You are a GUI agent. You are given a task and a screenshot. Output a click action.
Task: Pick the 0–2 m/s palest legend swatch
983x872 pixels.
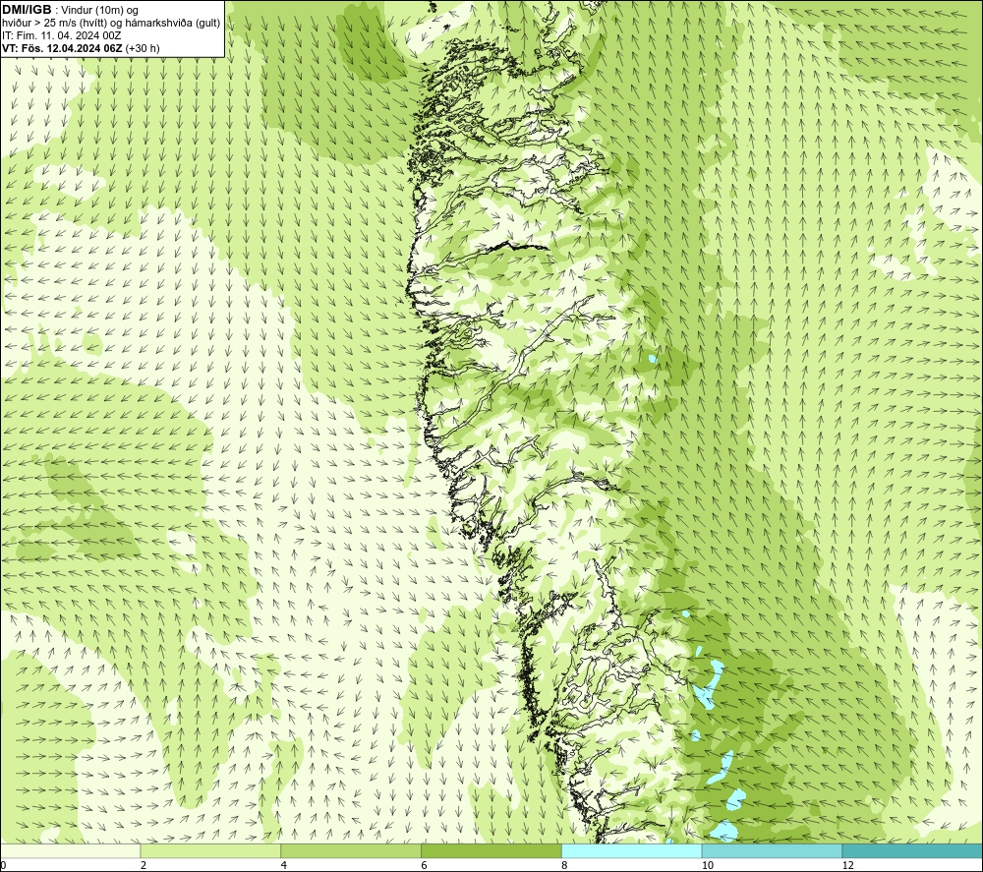[70, 850]
